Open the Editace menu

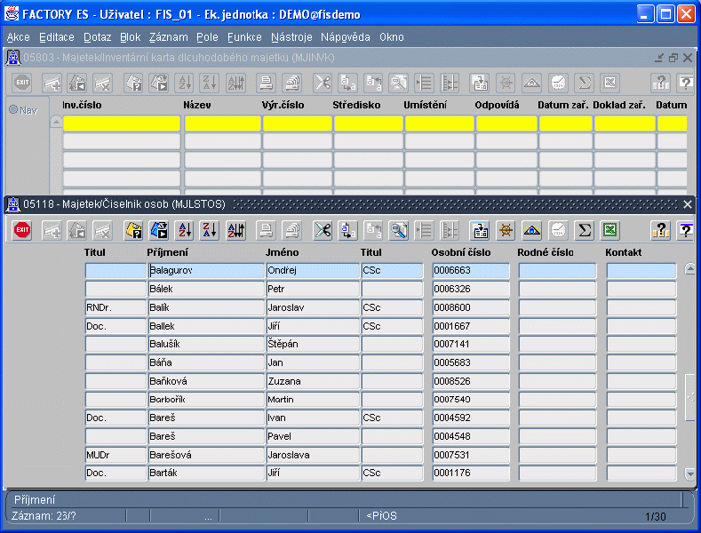(57, 37)
